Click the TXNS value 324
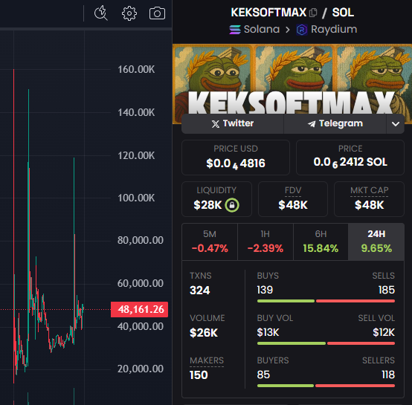The width and height of the screenshot is (412, 405). click(200, 291)
